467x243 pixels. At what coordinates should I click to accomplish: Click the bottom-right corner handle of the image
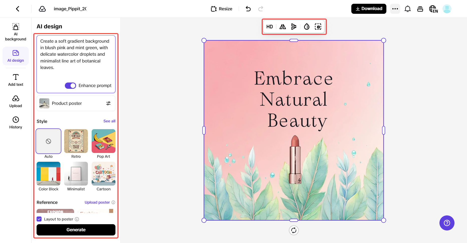(384, 220)
